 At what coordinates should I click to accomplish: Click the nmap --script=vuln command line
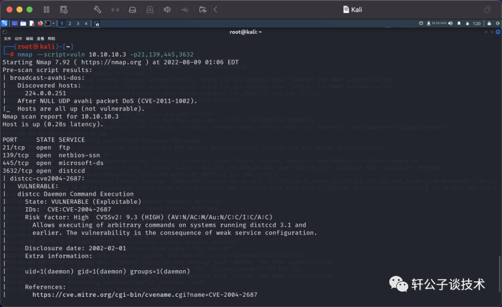pyautogui.click(x=106, y=54)
